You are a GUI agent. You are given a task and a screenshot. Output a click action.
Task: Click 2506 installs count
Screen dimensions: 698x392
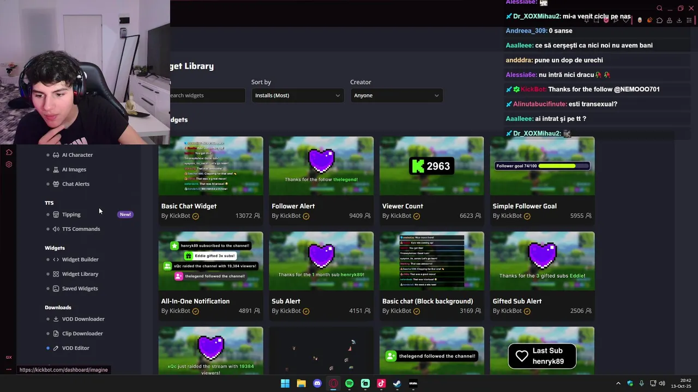[577, 311]
